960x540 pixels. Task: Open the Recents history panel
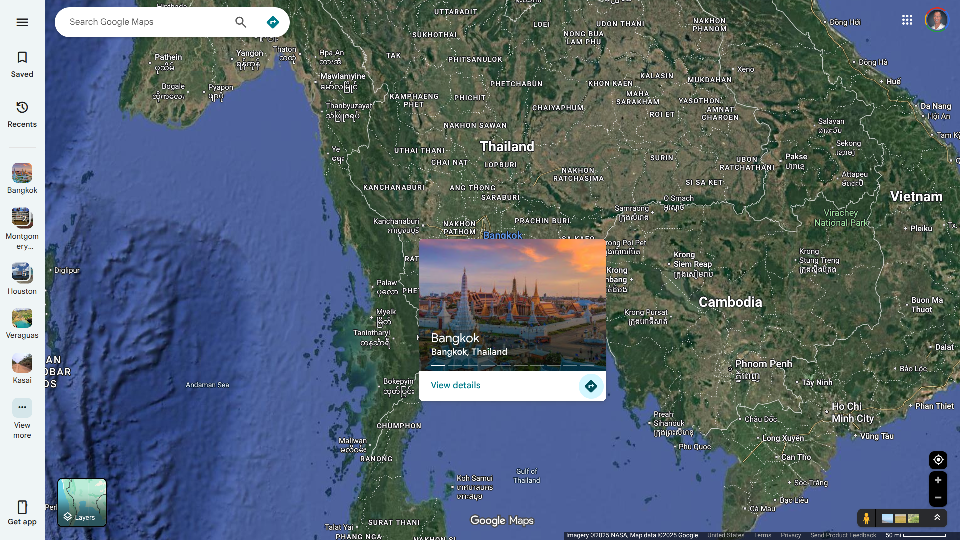click(x=22, y=114)
